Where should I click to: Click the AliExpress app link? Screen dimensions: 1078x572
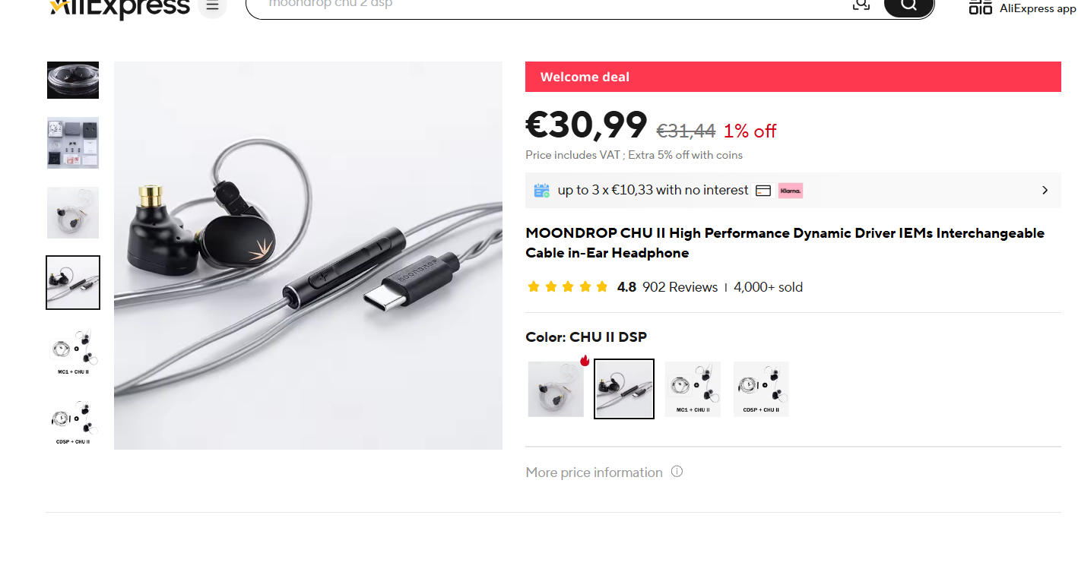(x=1038, y=8)
